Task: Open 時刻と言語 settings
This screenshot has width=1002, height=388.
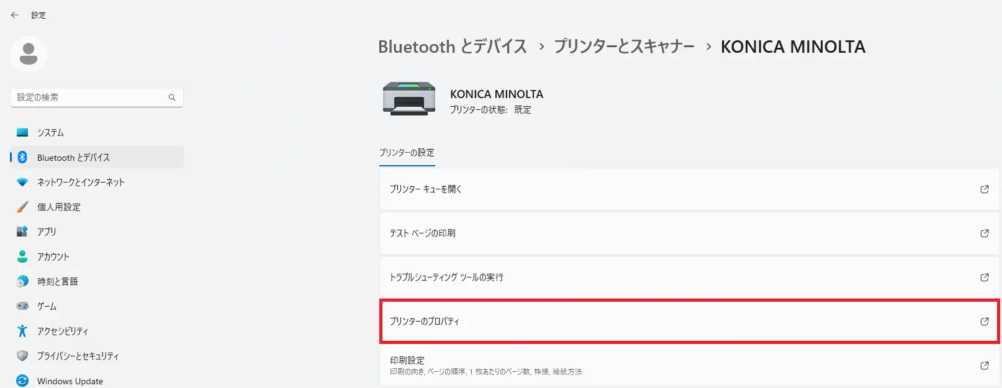Action: coord(58,282)
